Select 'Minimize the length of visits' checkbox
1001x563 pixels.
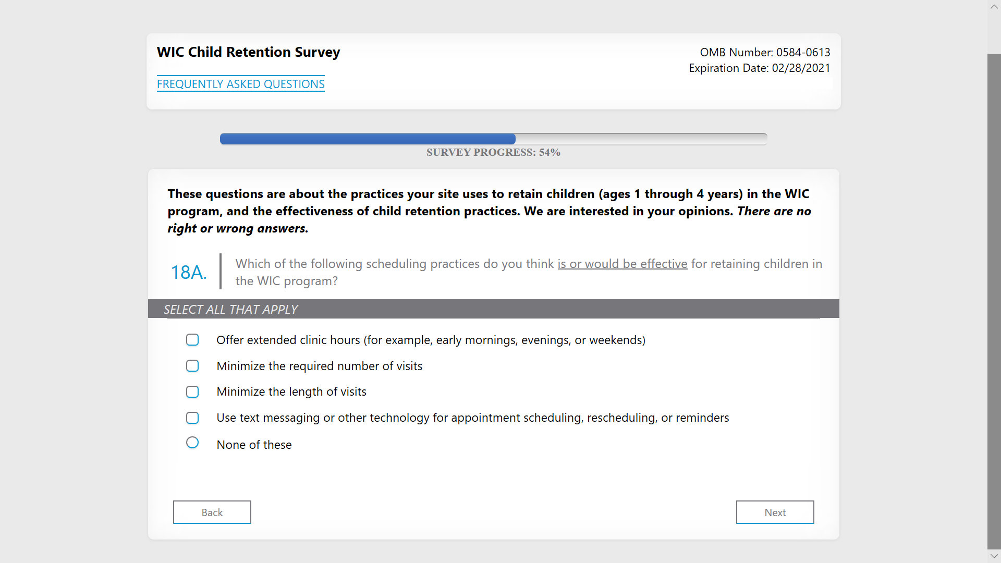pyautogui.click(x=192, y=391)
